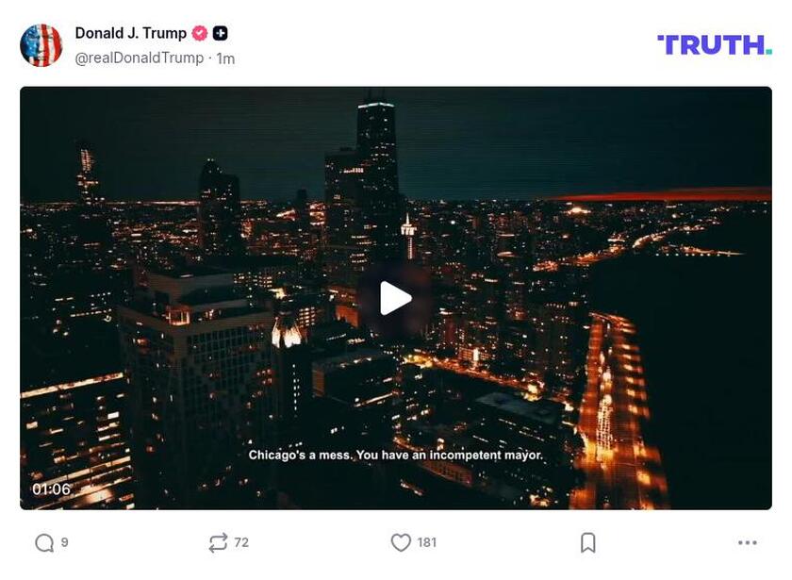The image size is (792, 580).
Task: View the 181 likes count
Action: click(427, 542)
